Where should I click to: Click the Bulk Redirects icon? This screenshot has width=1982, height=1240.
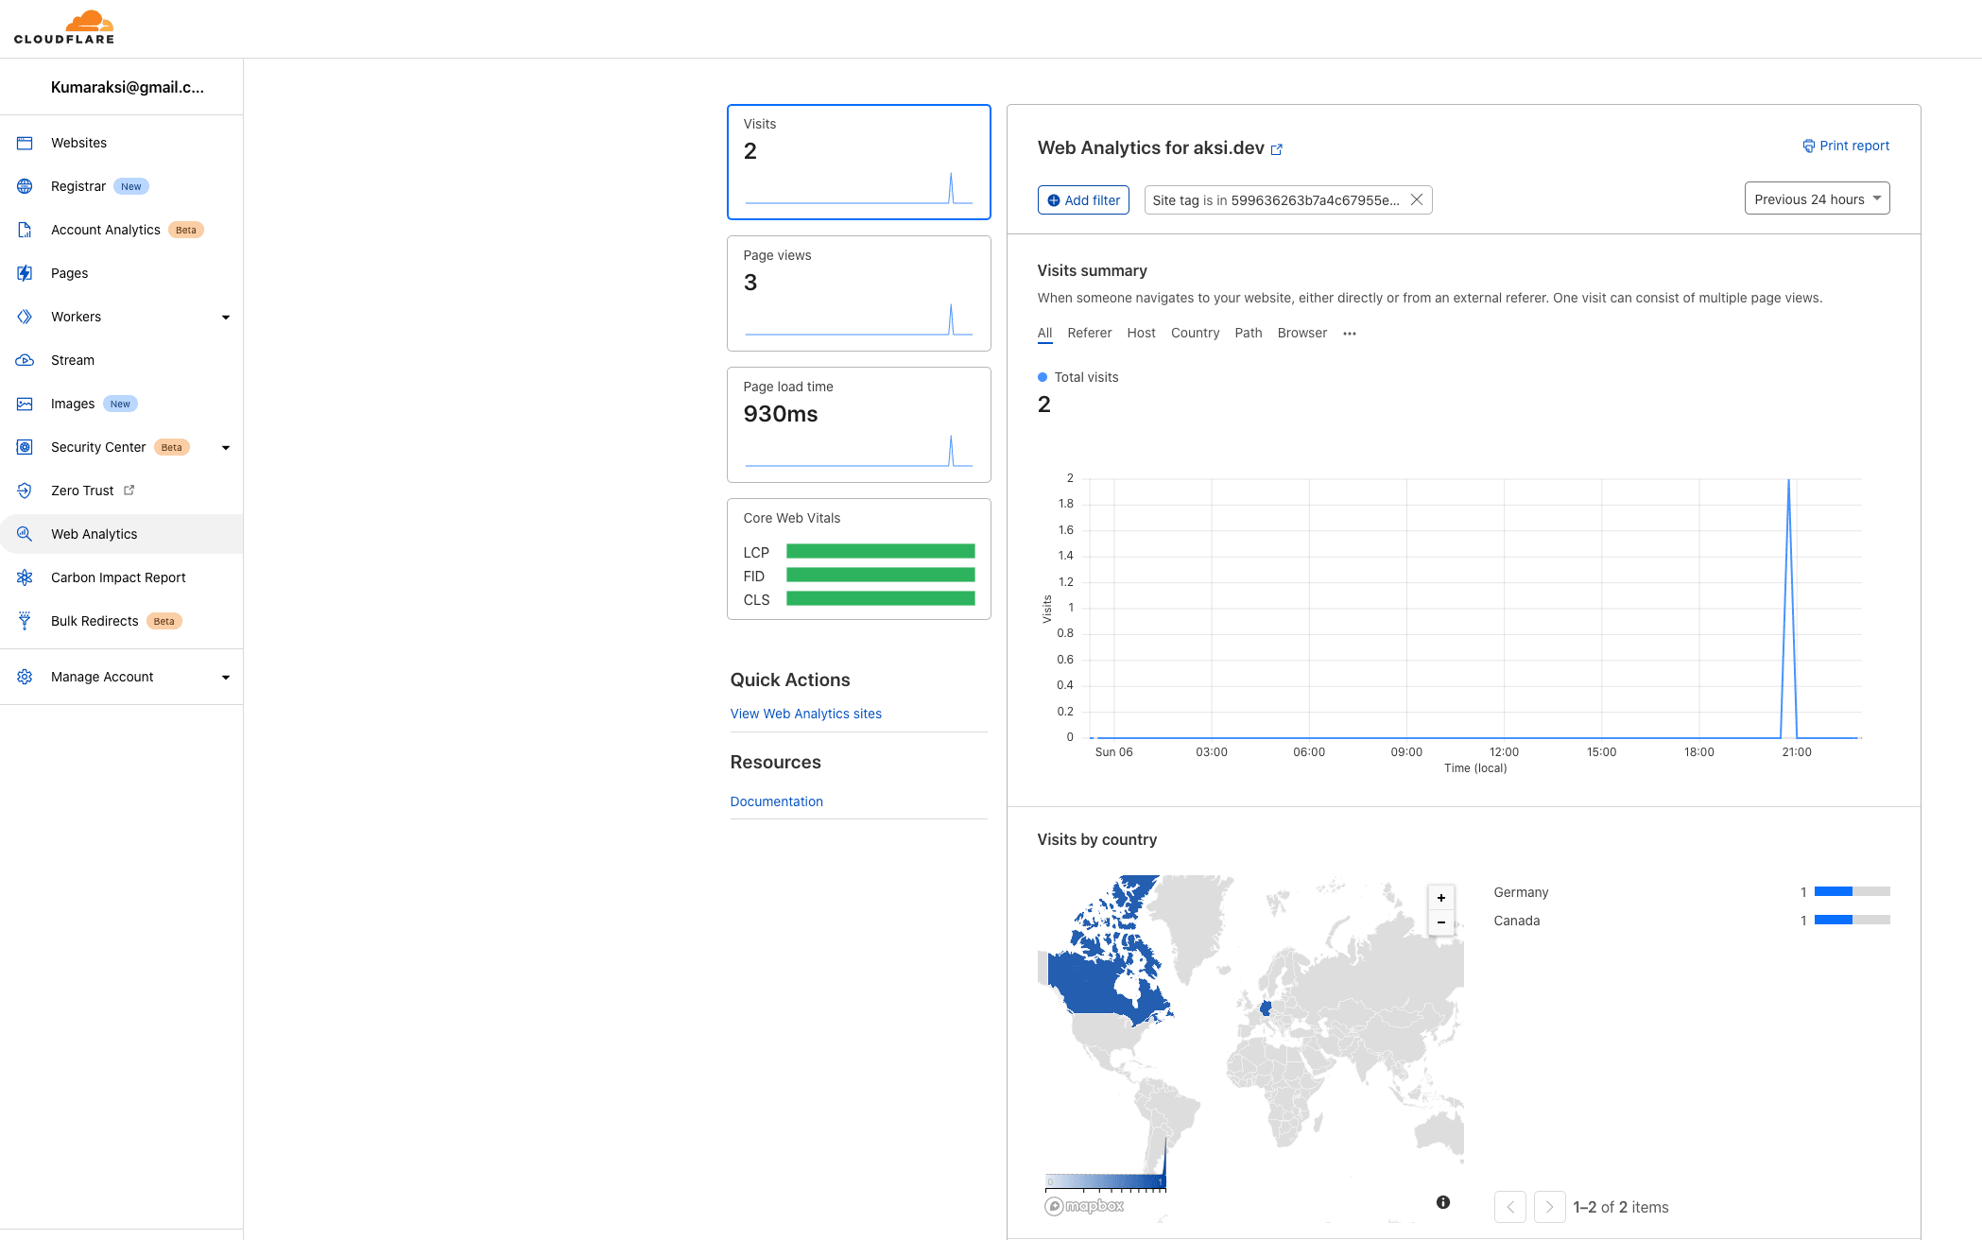[25, 621]
